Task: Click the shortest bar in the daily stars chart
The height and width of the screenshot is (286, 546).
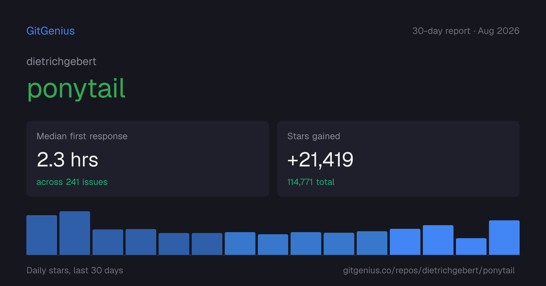Action: coord(471,246)
